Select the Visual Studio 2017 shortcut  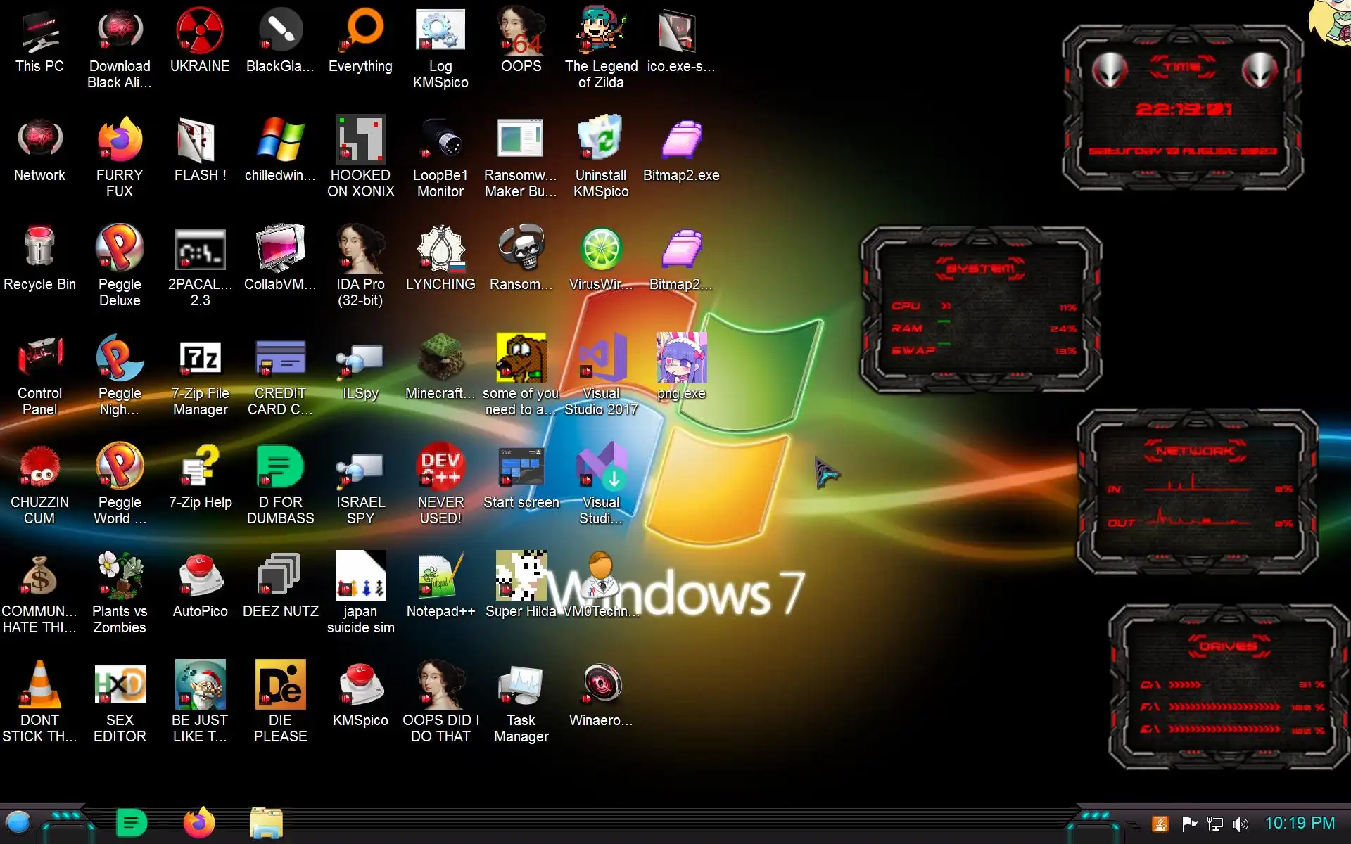tap(601, 359)
